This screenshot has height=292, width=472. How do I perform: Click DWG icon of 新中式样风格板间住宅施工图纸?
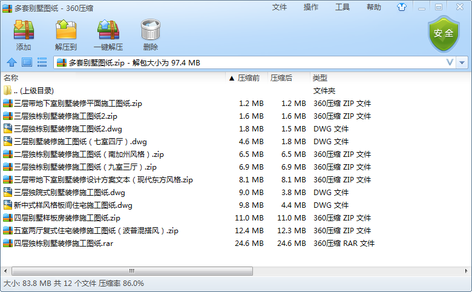[8, 205]
